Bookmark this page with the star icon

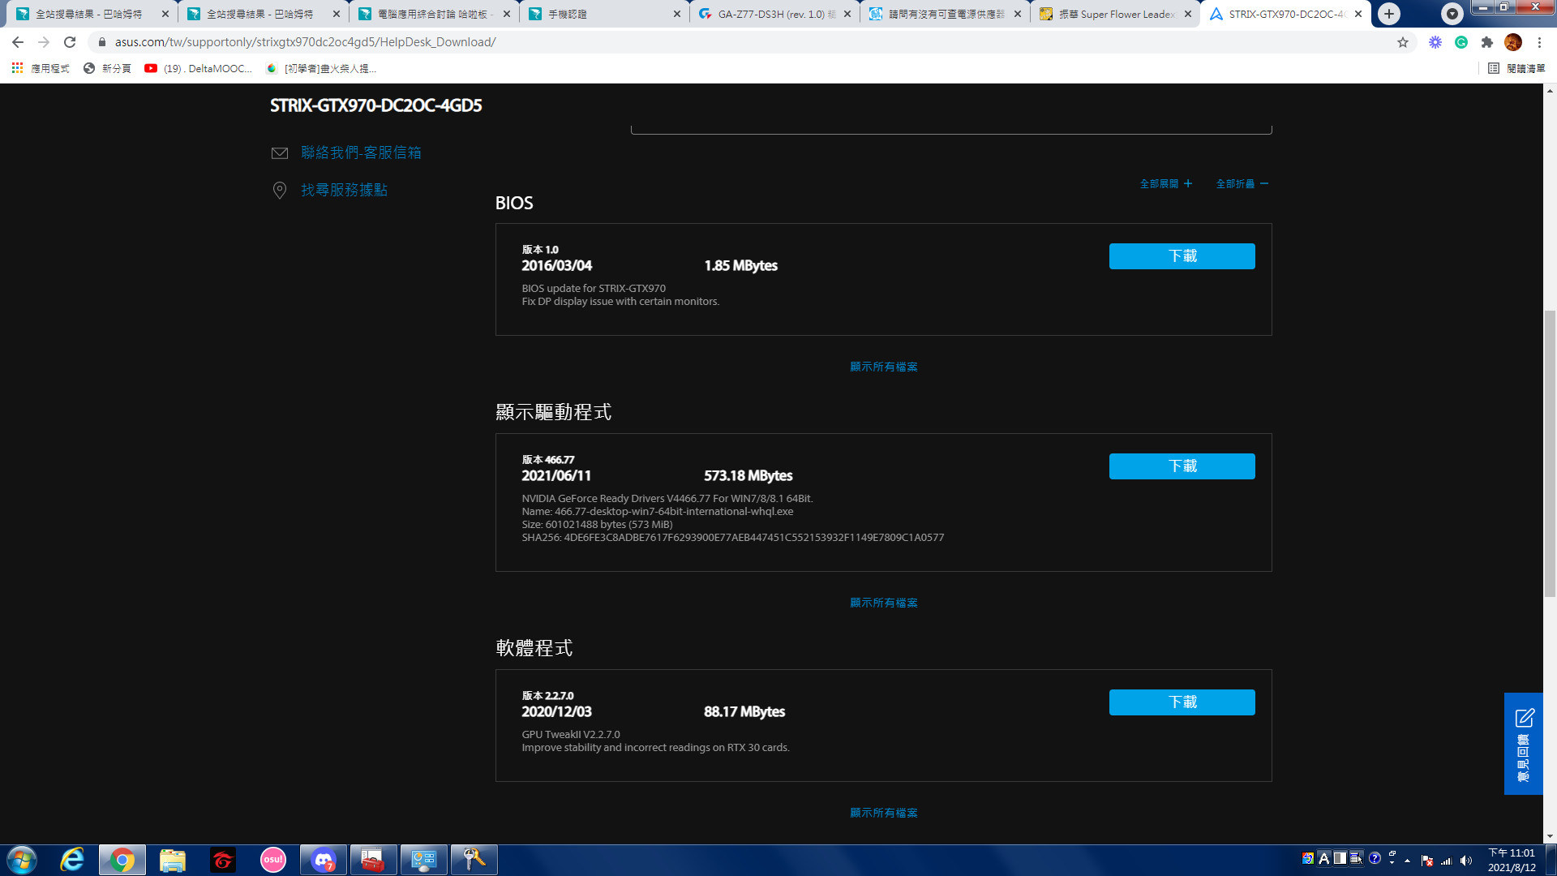click(x=1403, y=42)
